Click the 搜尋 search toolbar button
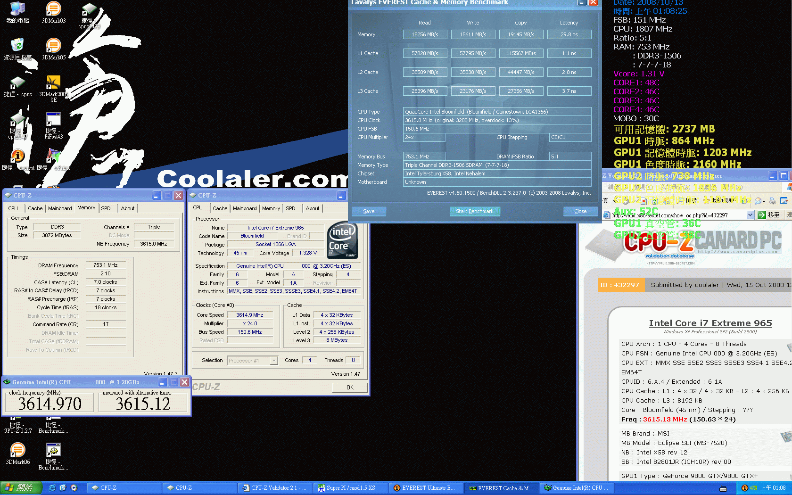The image size is (792, 495). [x=687, y=201]
